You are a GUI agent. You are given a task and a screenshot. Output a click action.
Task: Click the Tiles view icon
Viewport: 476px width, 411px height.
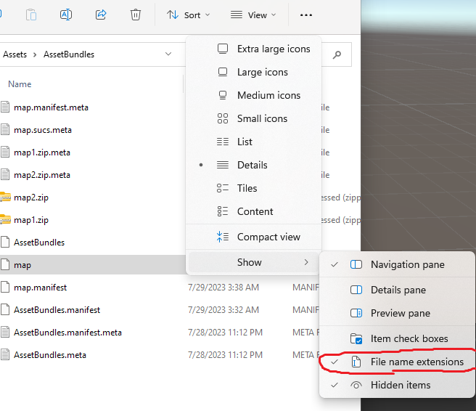(223, 188)
